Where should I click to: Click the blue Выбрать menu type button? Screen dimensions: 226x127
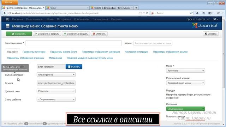(x=74, y=67)
